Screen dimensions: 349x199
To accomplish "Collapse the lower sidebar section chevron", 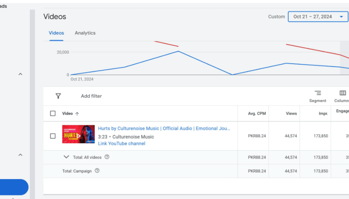I will (20, 155).
